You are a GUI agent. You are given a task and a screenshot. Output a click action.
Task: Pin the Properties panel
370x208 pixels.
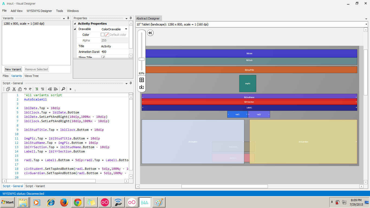[131, 18]
